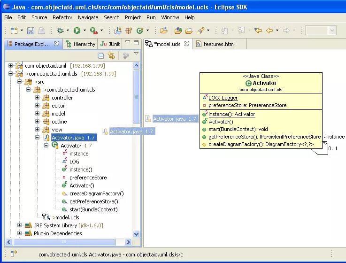Click the New Java Project icon
Viewport: 346px width, 263px height.
[118, 31]
